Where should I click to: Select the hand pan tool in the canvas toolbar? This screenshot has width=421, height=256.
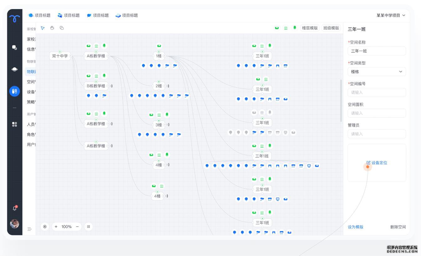coord(52,28)
